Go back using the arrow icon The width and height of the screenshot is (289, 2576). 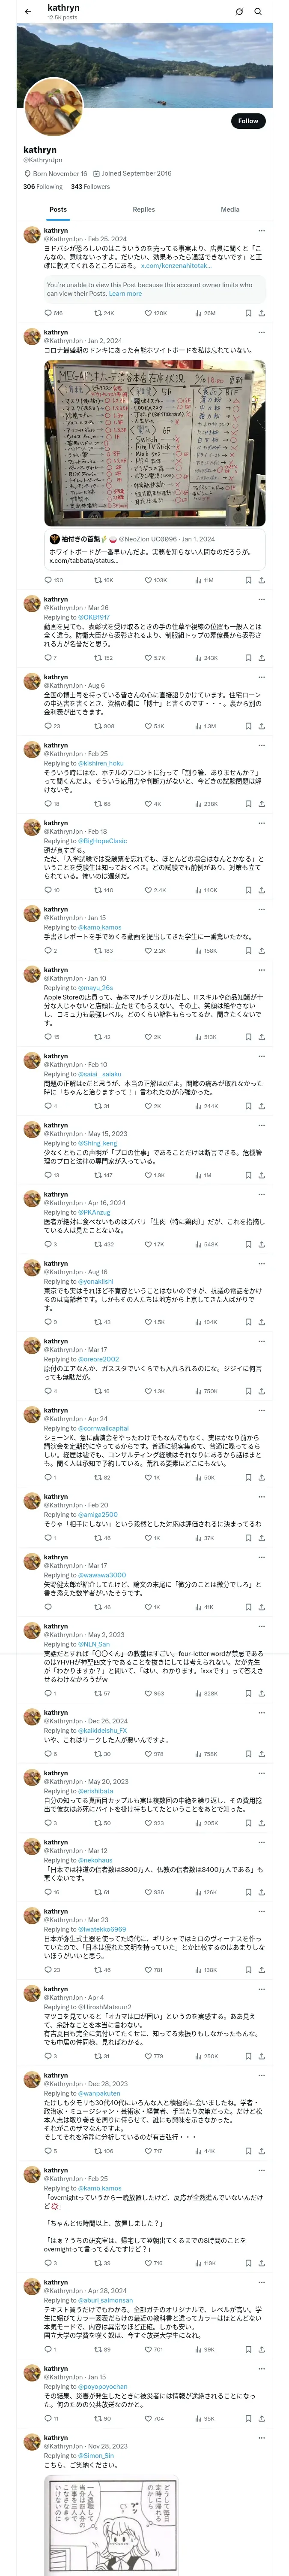[x=28, y=11]
